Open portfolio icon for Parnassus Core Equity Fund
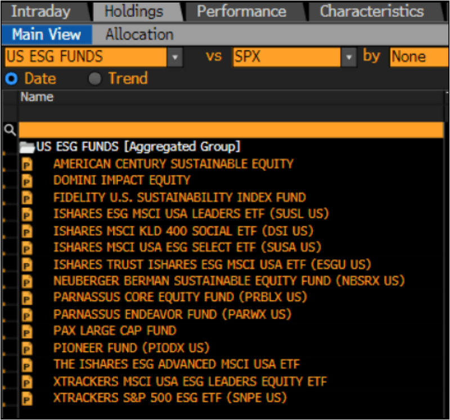 pos(26,298)
